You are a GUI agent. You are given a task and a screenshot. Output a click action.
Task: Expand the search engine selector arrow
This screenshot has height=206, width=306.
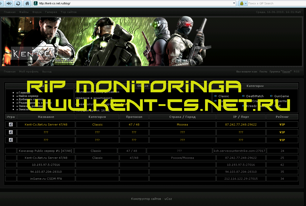tap(246, 3)
